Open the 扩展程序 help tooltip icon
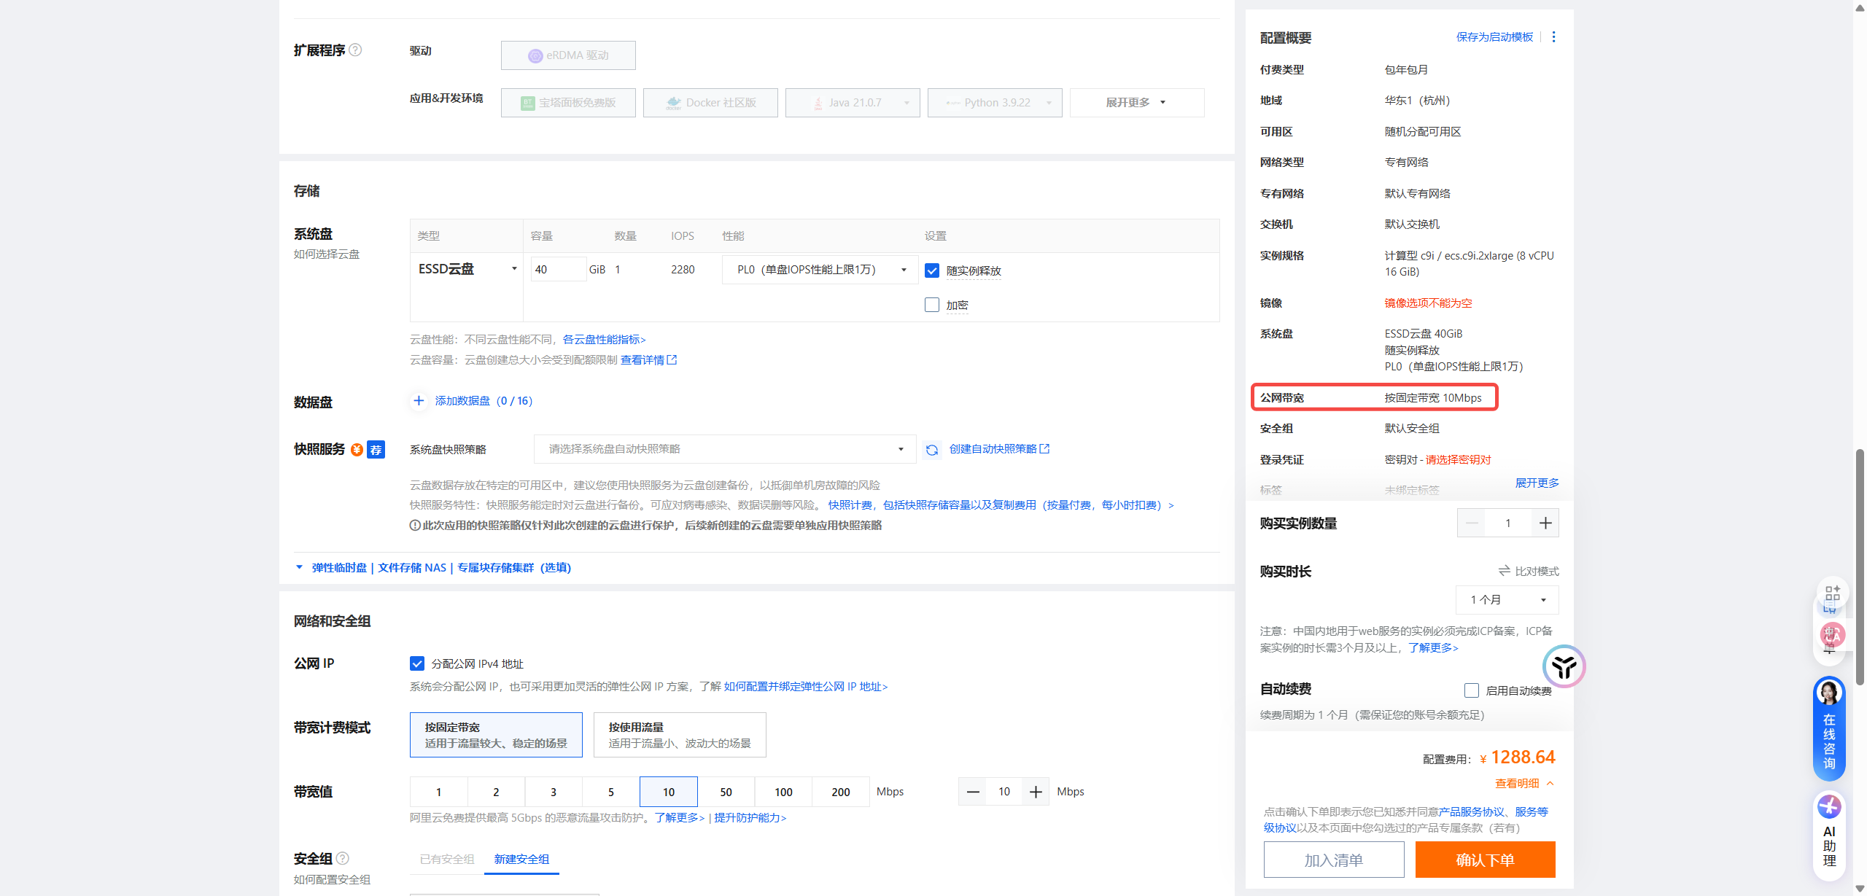The height and width of the screenshot is (896, 1867). pyautogui.click(x=355, y=50)
